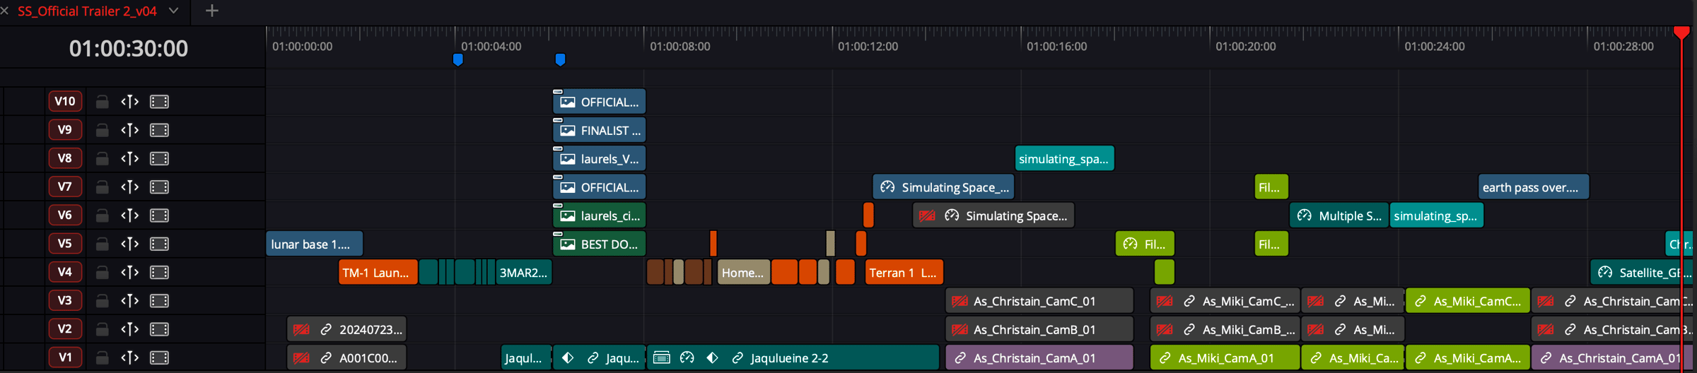The height and width of the screenshot is (373, 1697).
Task: Toggle auto track selector on V8
Action: coord(129,158)
